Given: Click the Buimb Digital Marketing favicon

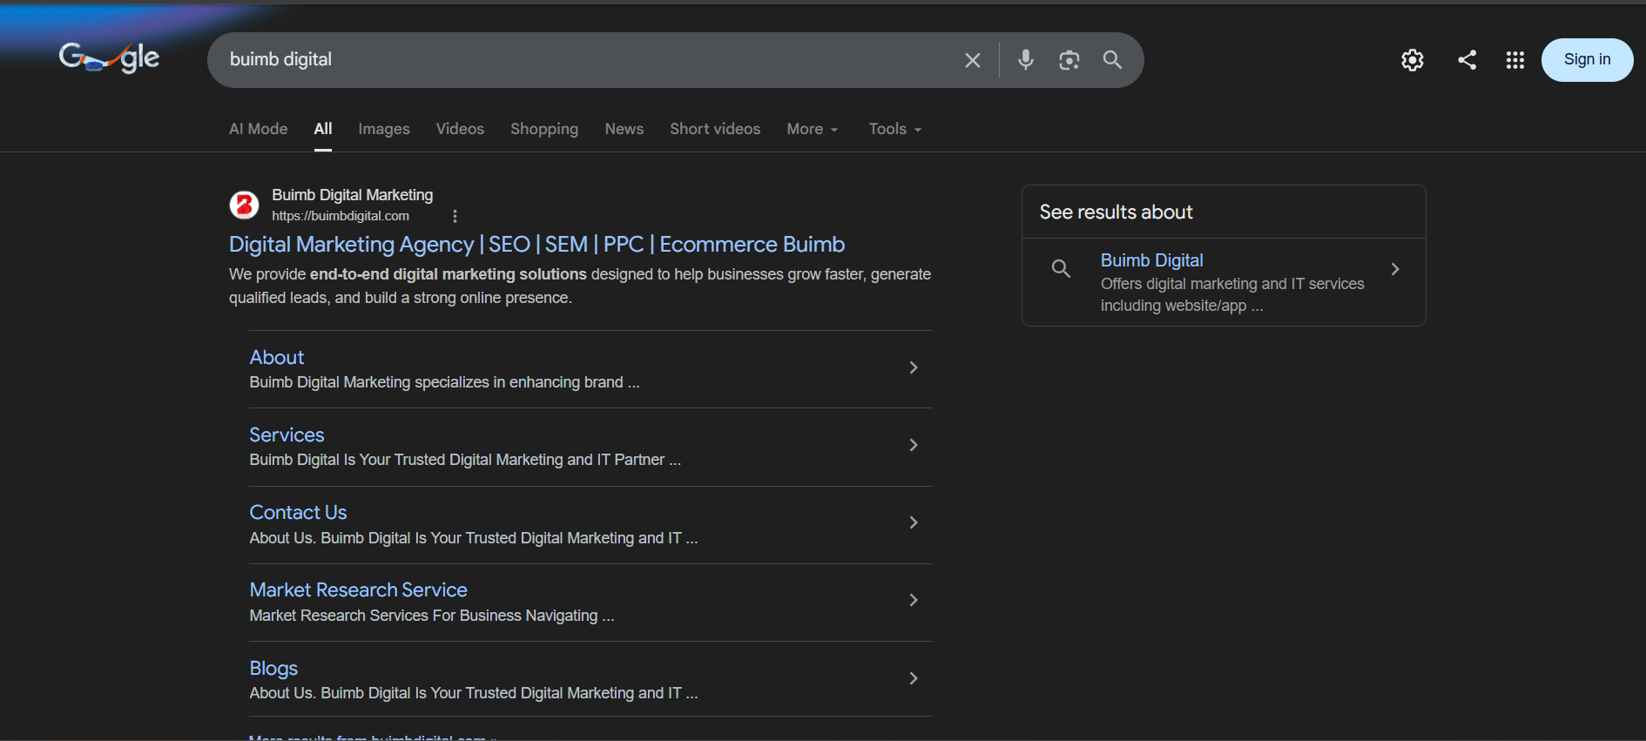Looking at the screenshot, I should [244, 205].
